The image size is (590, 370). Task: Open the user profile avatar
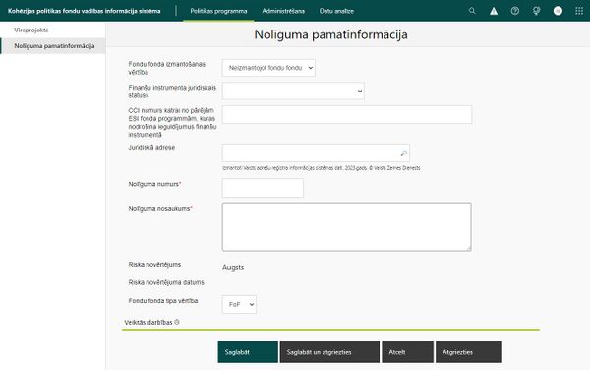(558, 11)
